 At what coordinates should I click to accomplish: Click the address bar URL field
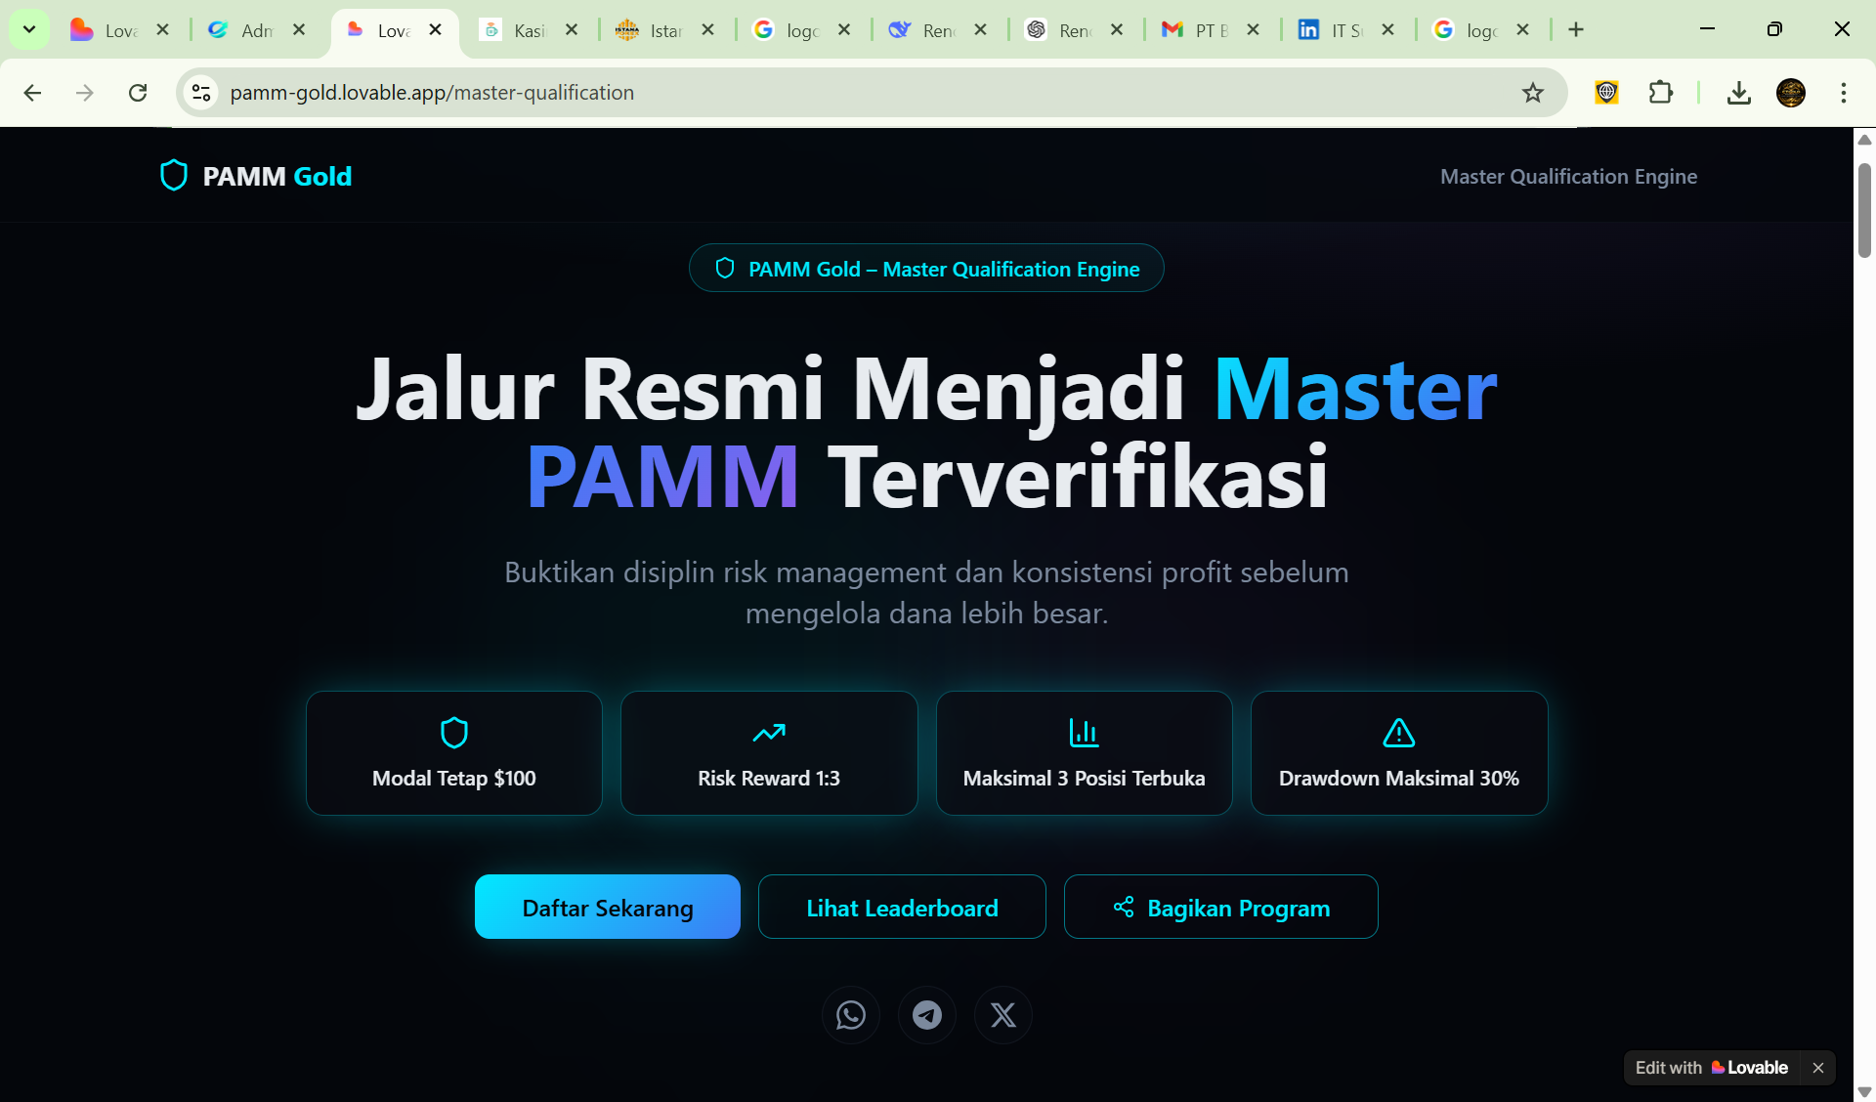tap(870, 93)
